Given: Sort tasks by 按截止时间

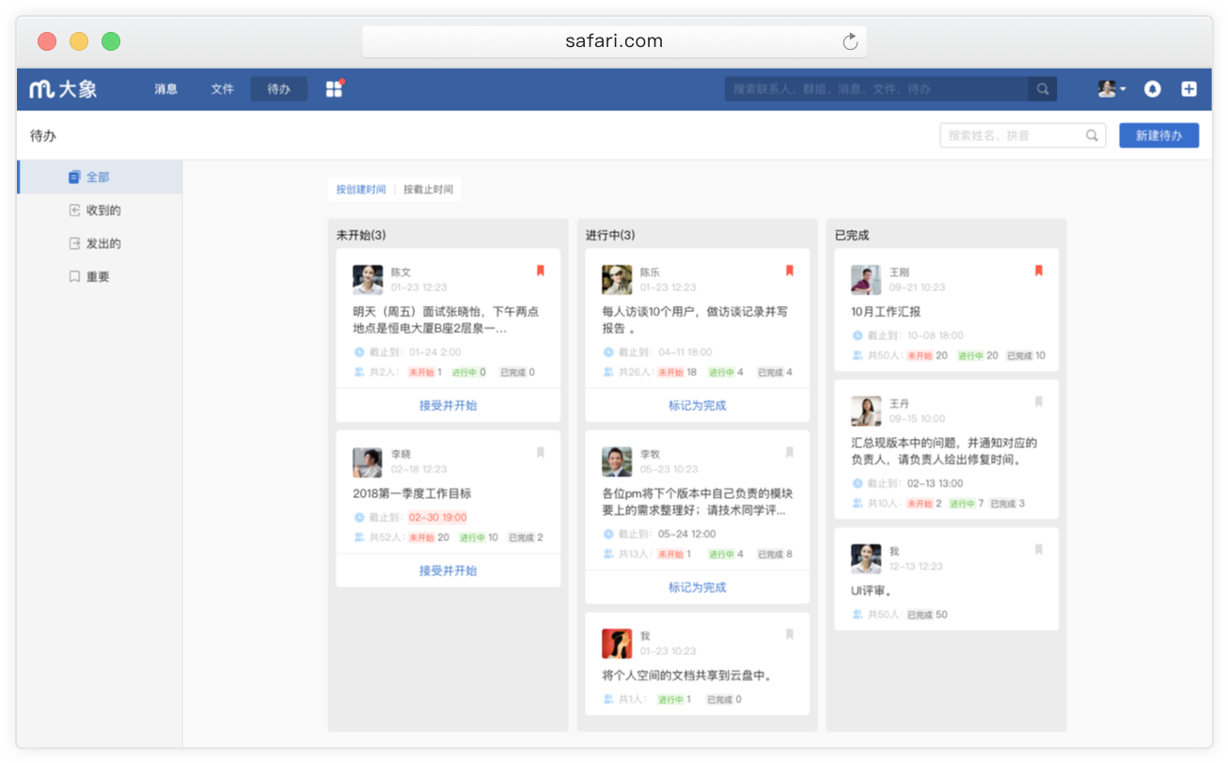Looking at the screenshot, I should click(429, 189).
